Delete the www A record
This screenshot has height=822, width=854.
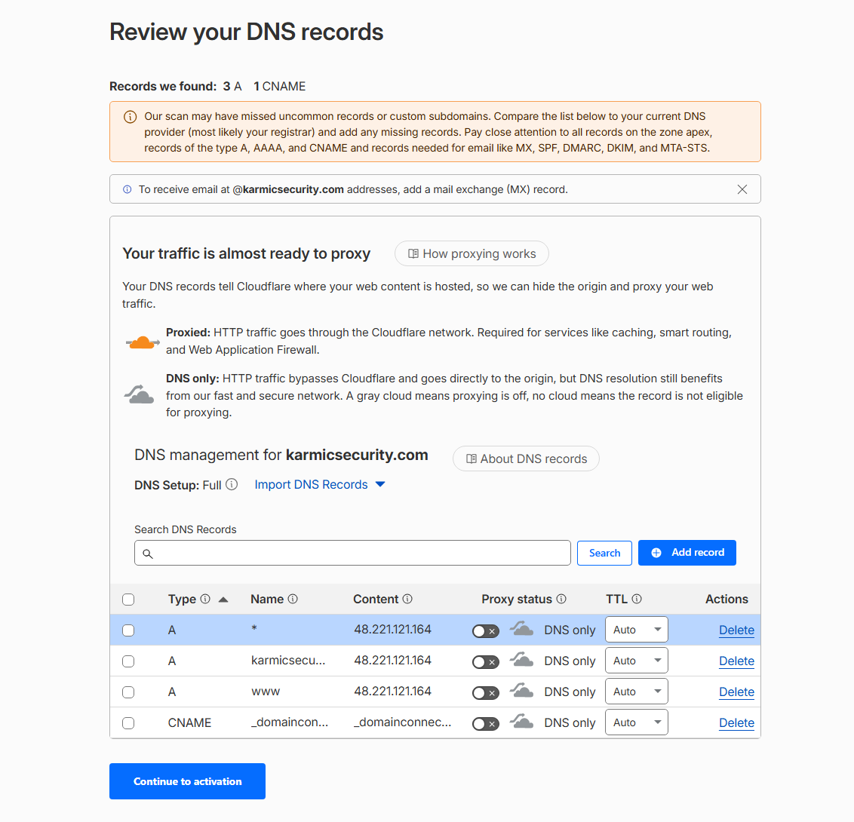click(x=736, y=692)
